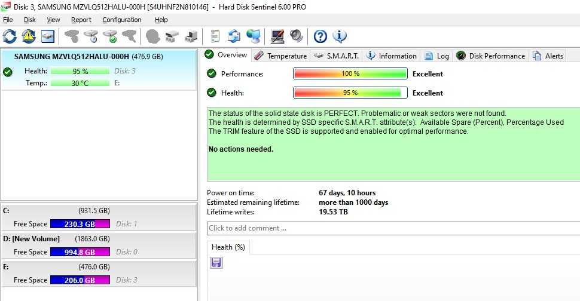
Task: Click green check icon beside Performance
Action: [212, 73]
